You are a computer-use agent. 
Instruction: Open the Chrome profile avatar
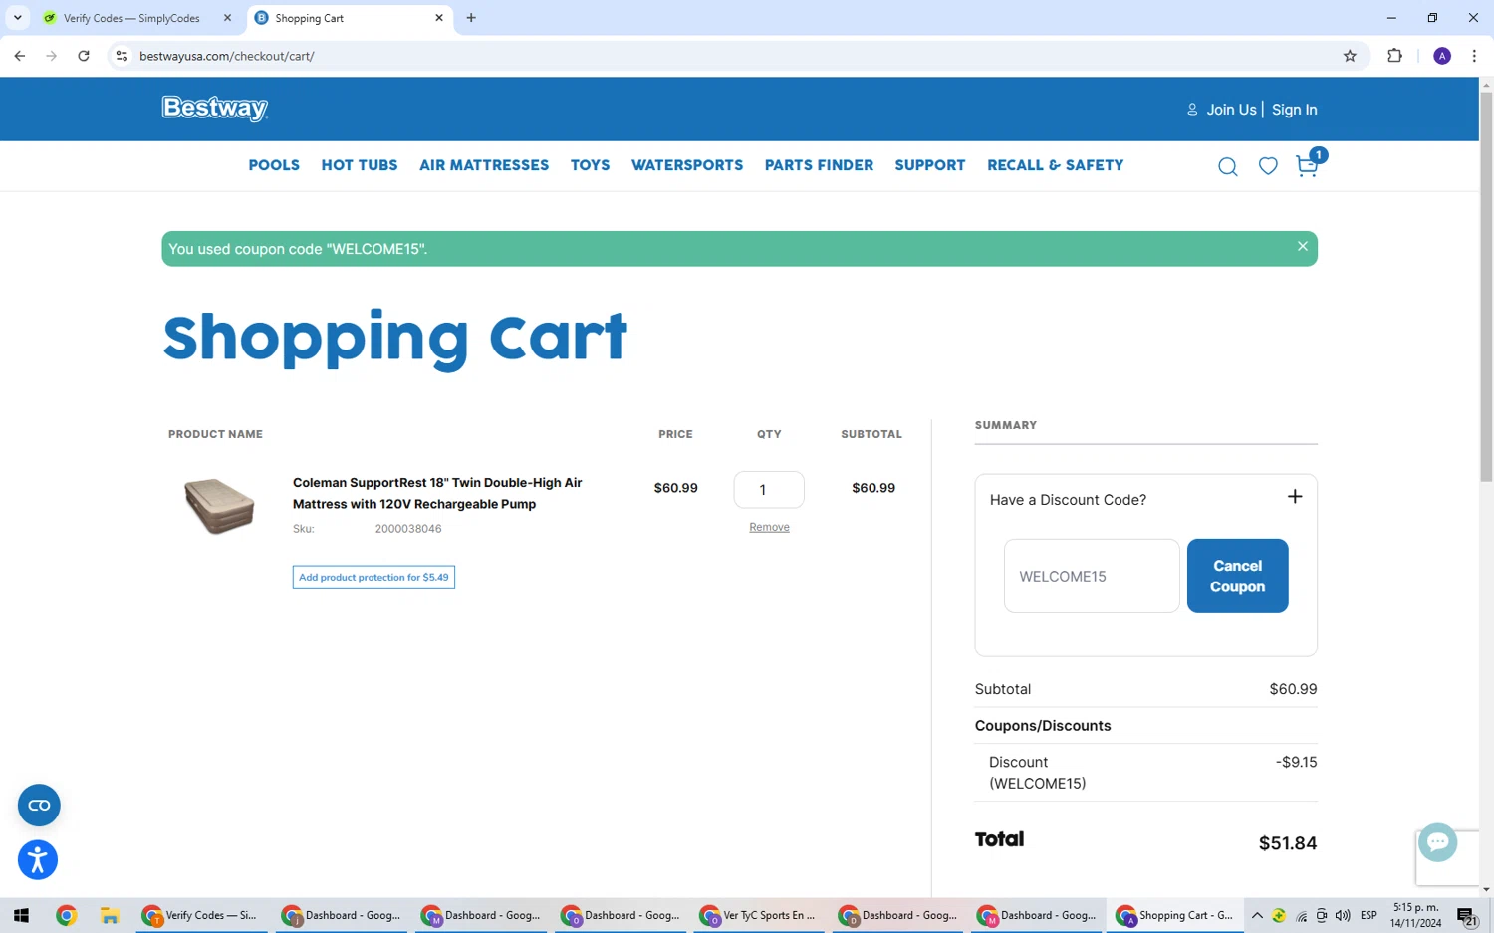1441,56
